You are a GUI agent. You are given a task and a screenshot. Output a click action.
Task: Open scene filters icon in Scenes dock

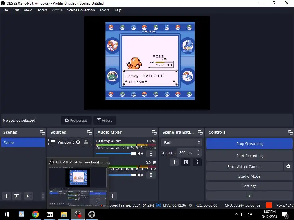click(28, 196)
